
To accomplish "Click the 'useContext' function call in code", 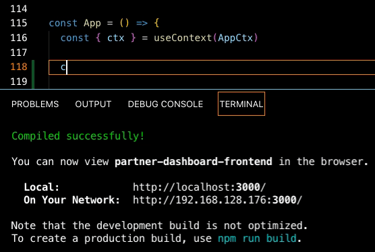I will point(183,38).
